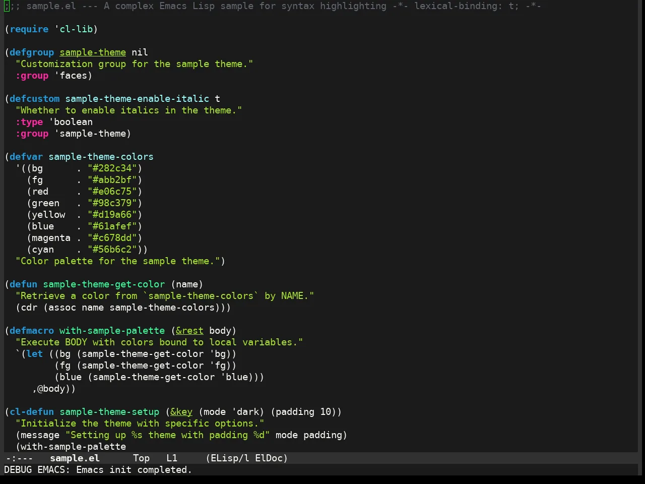The image size is (645, 484).
Task: Click color string "#c678dd"
Action: pos(112,238)
